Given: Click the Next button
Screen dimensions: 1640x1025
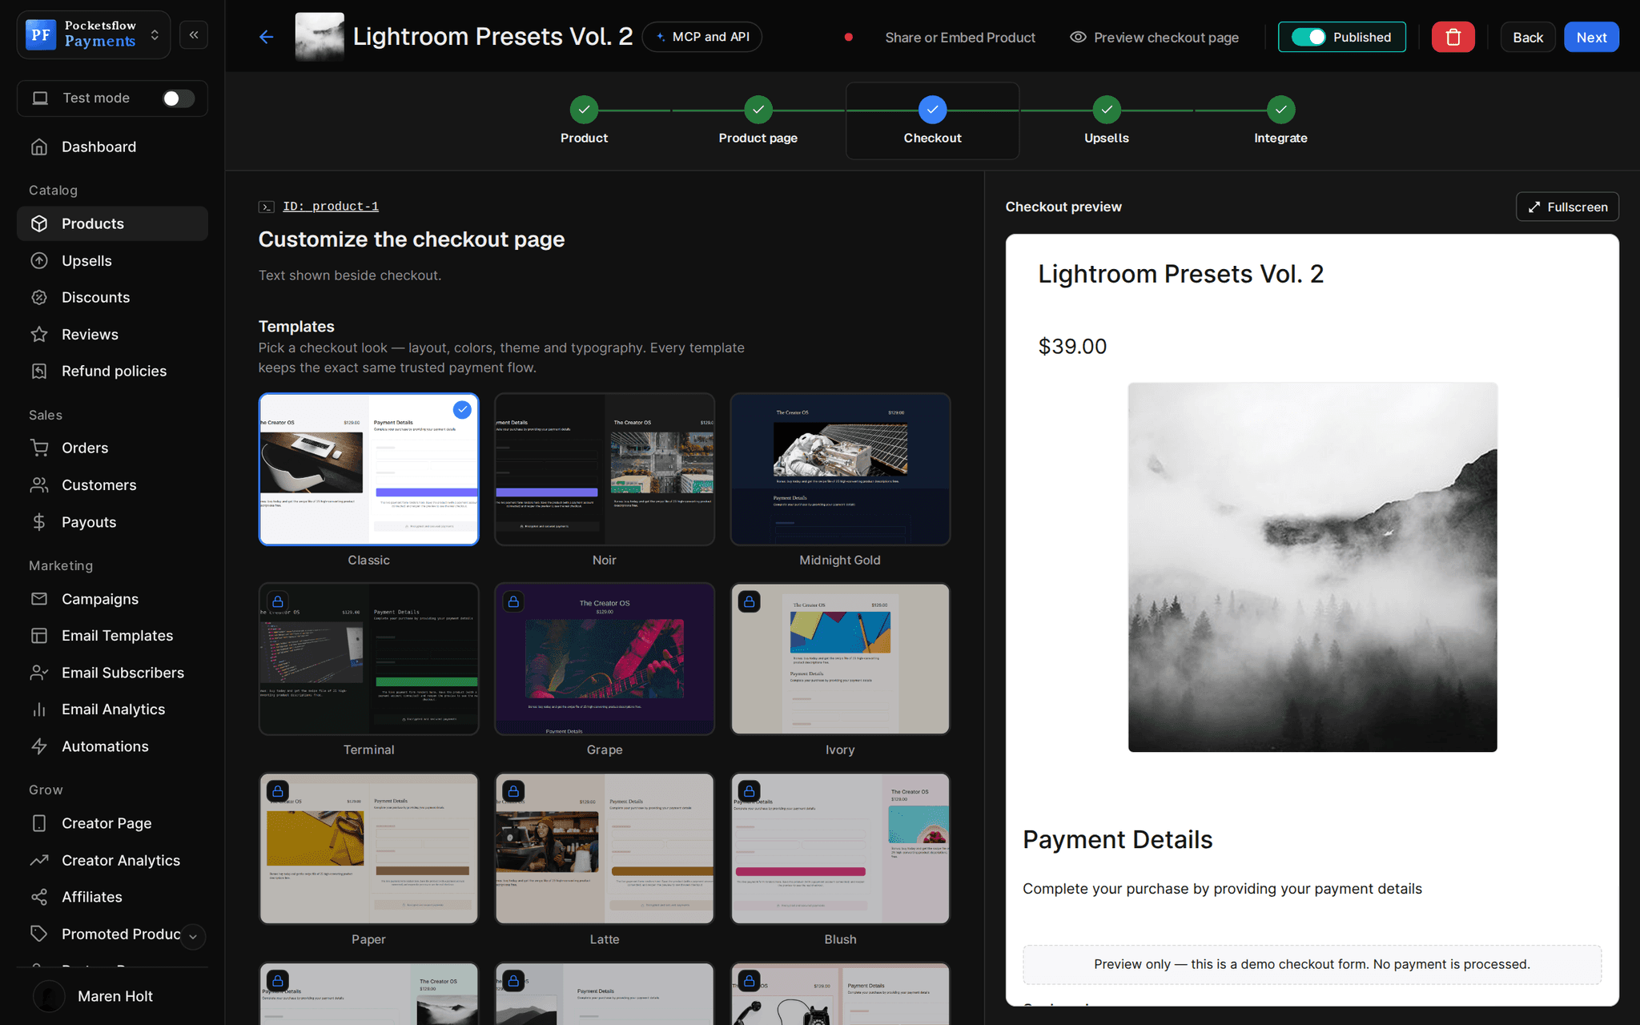Looking at the screenshot, I should [x=1591, y=37].
